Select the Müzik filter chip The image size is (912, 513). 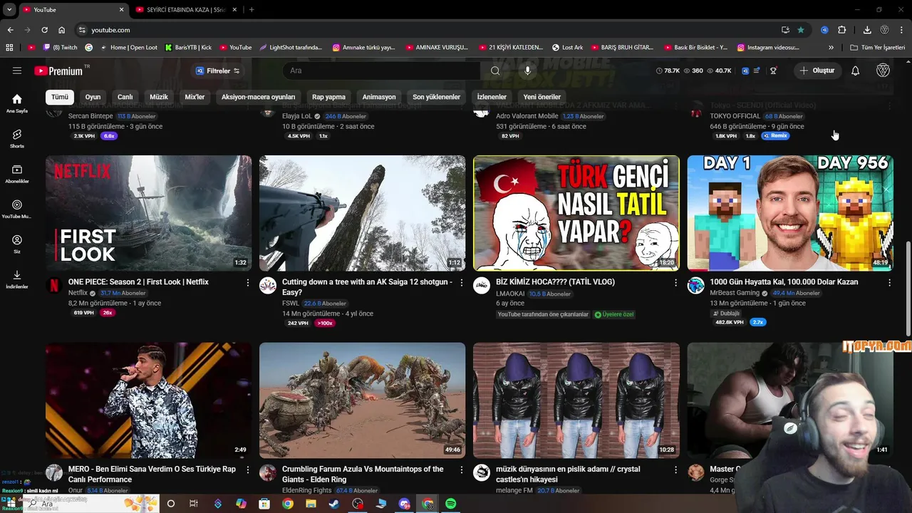click(x=159, y=97)
